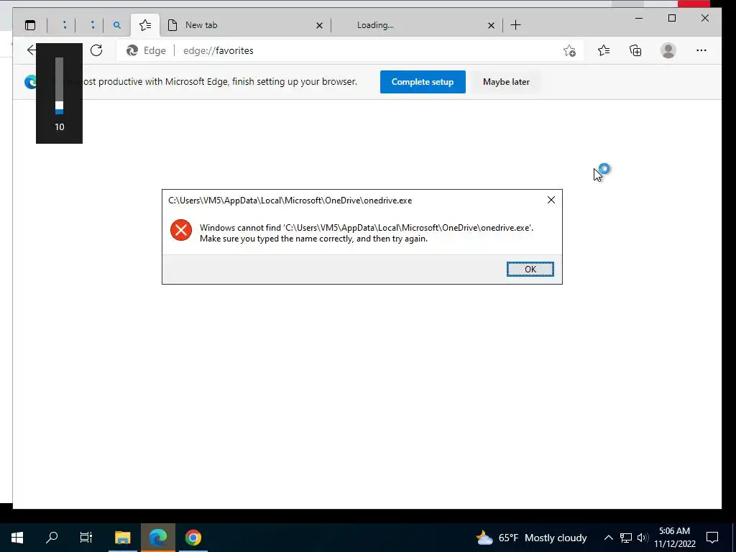Open taskbar Search
Screen dimensions: 736x552
pos(52,538)
